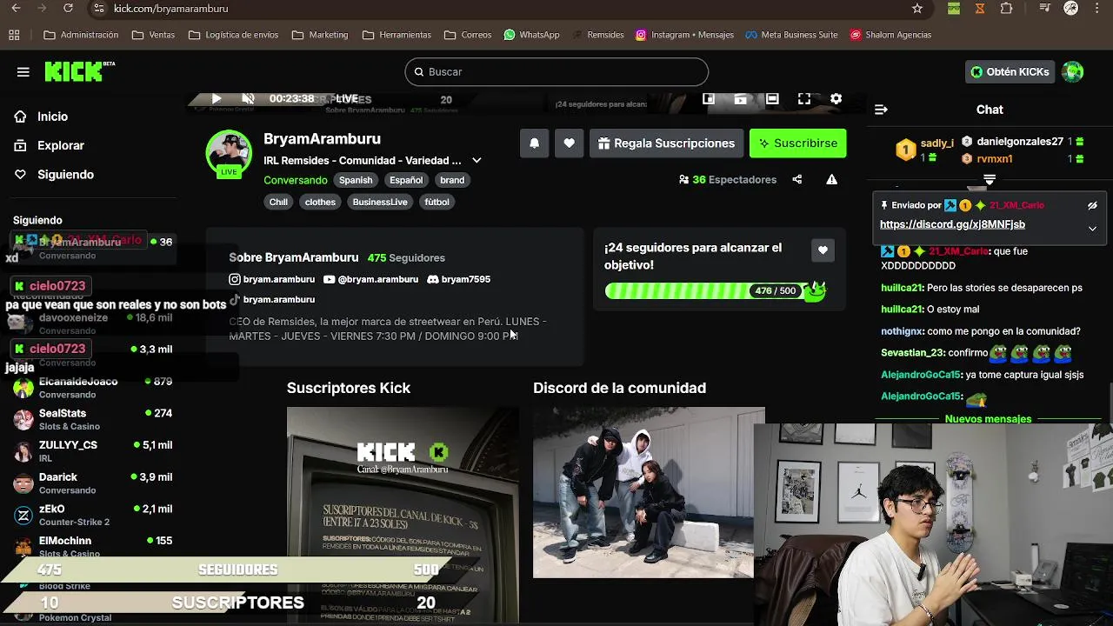The height and width of the screenshot is (626, 1113).
Task: Toggle notification bell for BryamAramburu
Action: pyautogui.click(x=535, y=143)
